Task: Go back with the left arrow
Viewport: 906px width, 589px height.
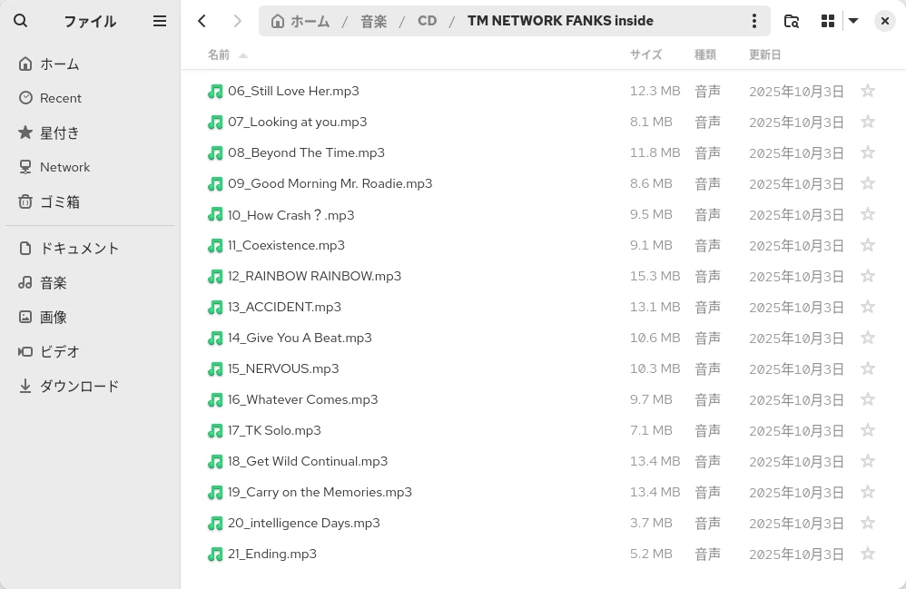Action: [x=202, y=21]
